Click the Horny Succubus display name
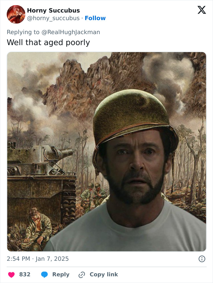 53,10
